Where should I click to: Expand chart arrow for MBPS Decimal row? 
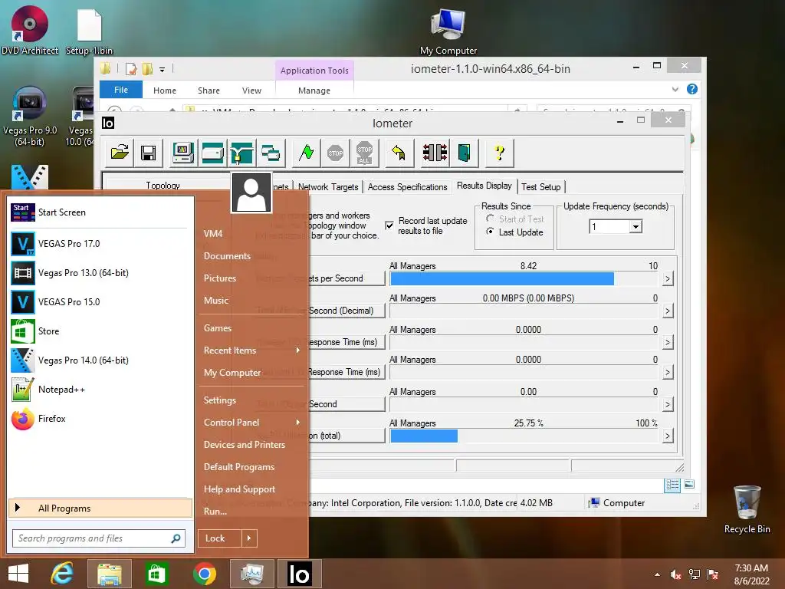click(668, 311)
